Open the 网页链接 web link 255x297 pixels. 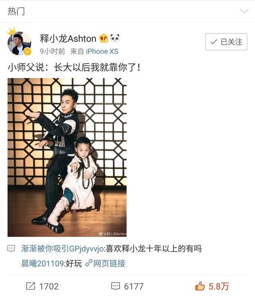click(109, 263)
